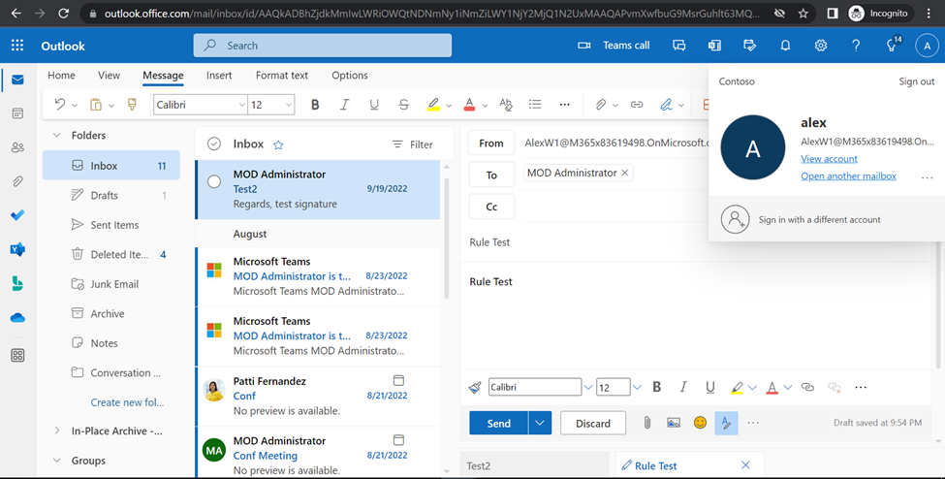Collapse the Groups section
Screen dimensions: 945x479
point(57,461)
